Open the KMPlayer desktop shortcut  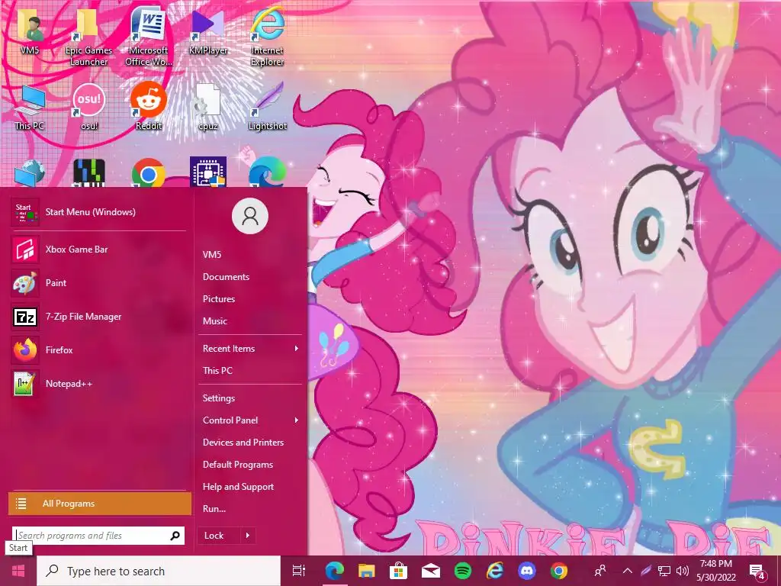207,32
